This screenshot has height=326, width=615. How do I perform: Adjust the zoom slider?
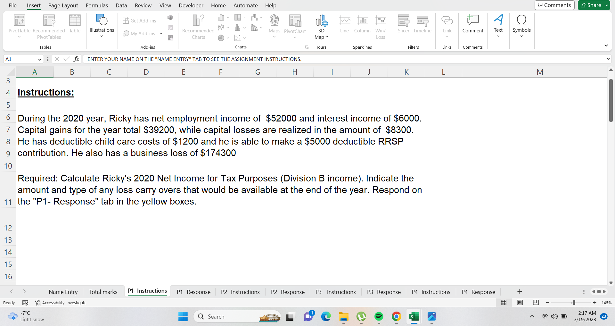tap(574, 302)
